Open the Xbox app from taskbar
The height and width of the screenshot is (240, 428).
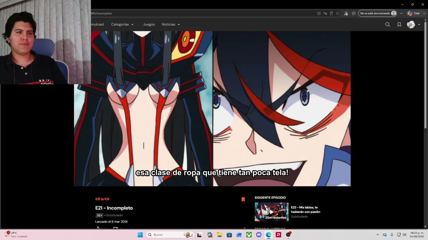tap(249, 235)
